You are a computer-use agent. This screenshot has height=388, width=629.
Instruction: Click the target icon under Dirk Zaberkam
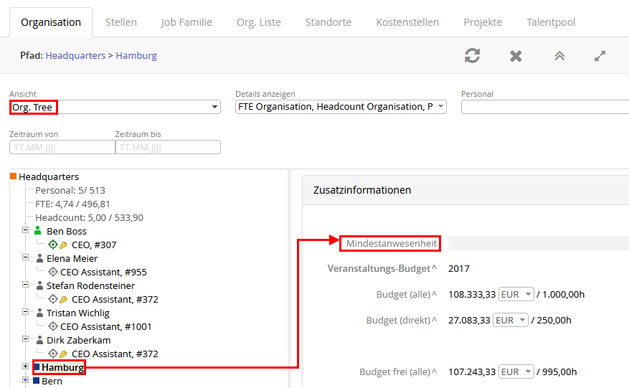[52, 354]
